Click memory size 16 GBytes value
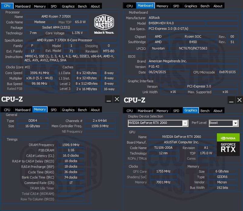243x211 pixels. [x=33, y=126]
